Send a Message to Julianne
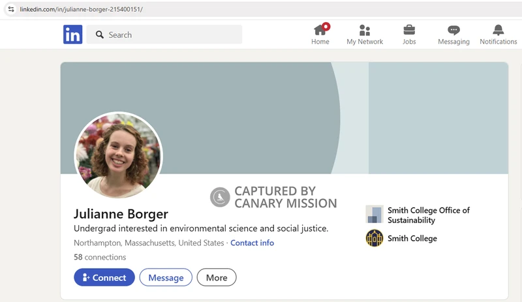This screenshot has height=302, width=522. [x=166, y=277]
